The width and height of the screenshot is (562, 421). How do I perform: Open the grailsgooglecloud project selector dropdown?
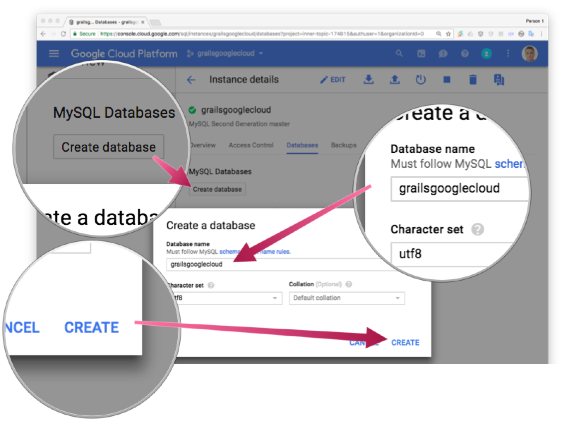click(225, 54)
